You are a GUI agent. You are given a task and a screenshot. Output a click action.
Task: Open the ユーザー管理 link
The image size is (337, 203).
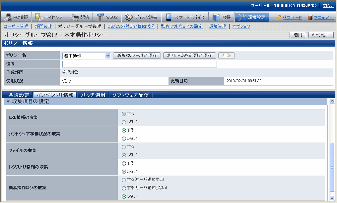(16, 26)
